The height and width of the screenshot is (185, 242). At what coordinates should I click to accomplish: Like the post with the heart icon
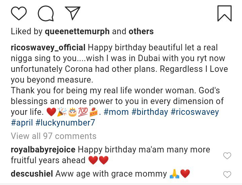[19, 13]
